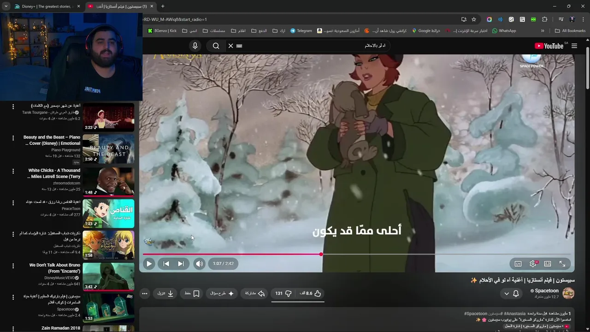Like the video (8.6 thousand likes)
This screenshot has width=590, height=332.
[310, 293]
